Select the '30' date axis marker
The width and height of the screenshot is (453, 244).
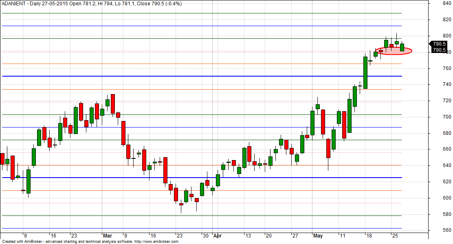205,236
